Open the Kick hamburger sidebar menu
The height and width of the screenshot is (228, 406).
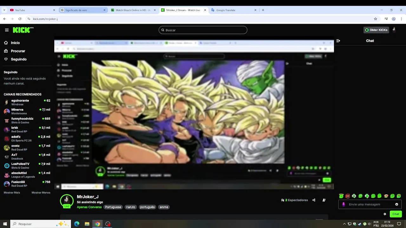[7, 30]
